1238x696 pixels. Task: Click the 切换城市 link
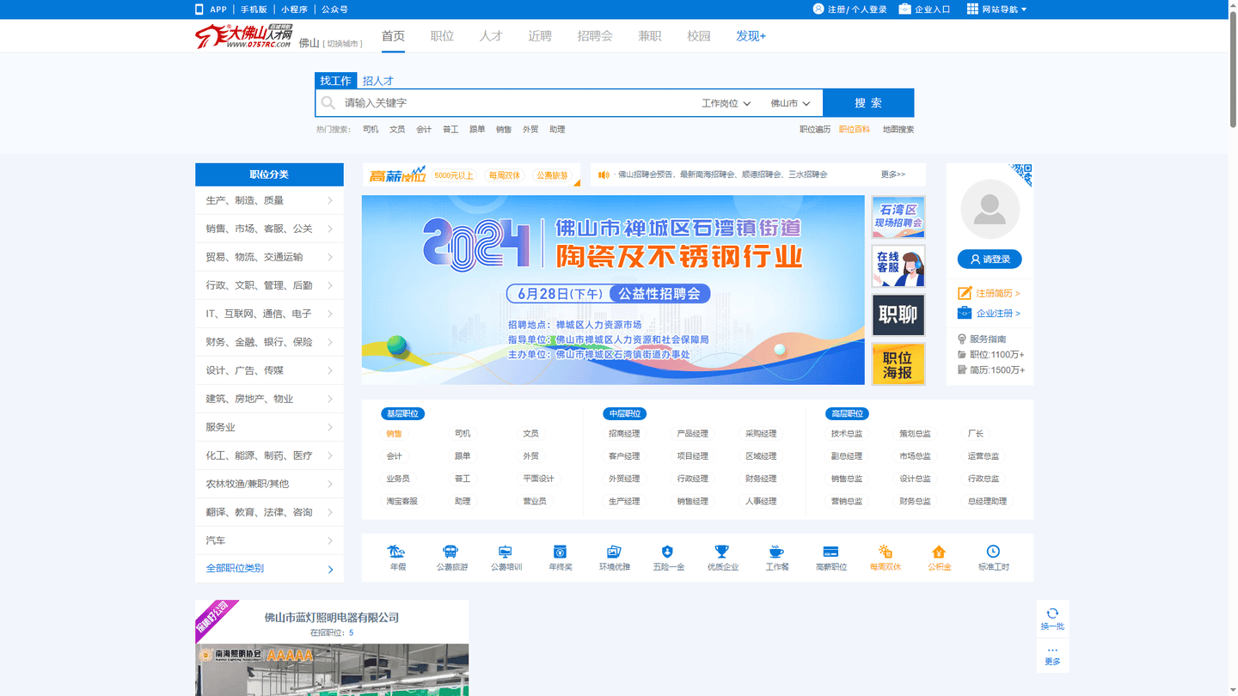pos(343,44)
